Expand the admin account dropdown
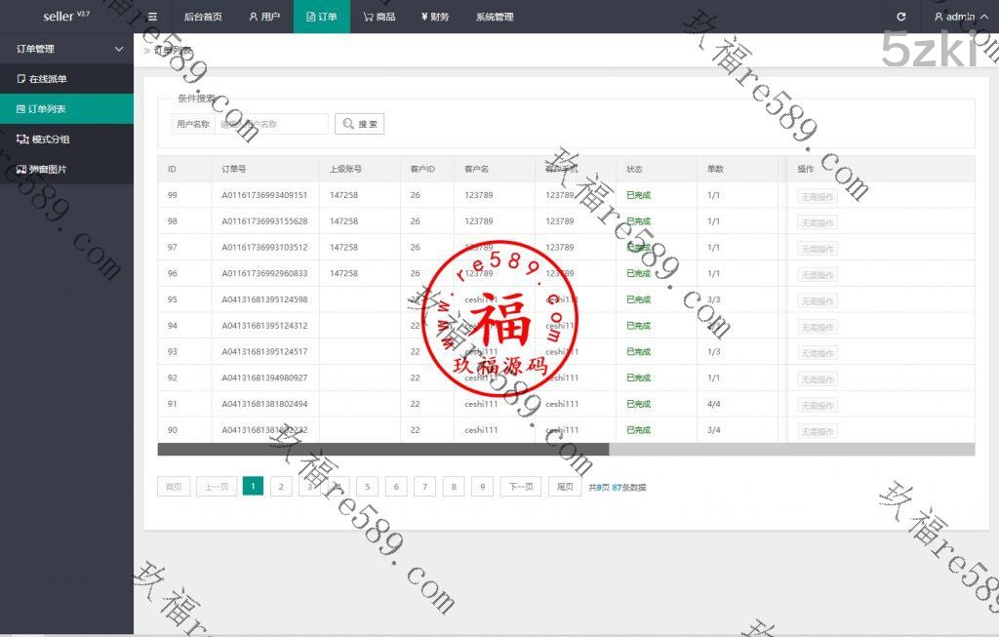The image size is (999, 637). 960,17
